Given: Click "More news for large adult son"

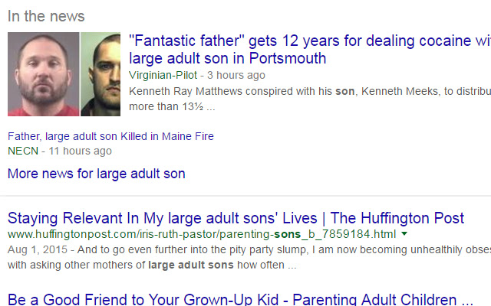Looking at the screenshot, I should [x=96, y=174].
